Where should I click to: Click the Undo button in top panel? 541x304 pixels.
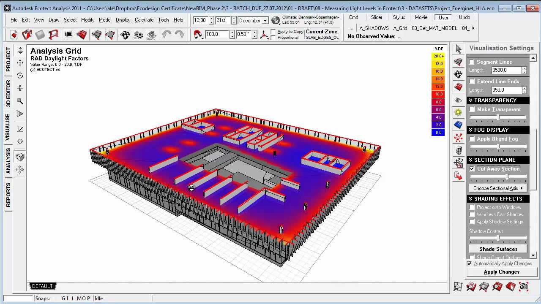click(464, 17)
